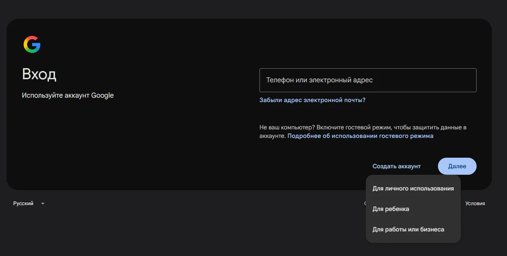Click the 'Используйте аккаунт Google' subtitle

point(68,95)
